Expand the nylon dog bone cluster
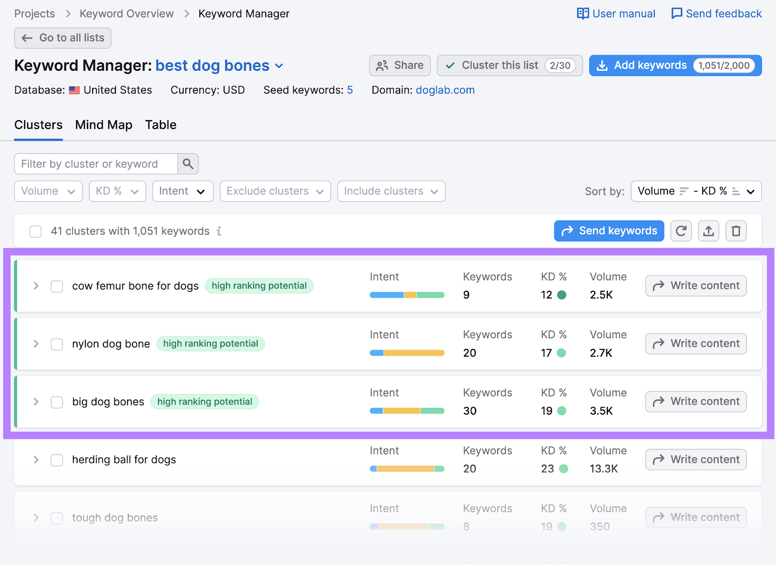The width and height of the screenshot is (776, 565). click(x=36, y=344)
